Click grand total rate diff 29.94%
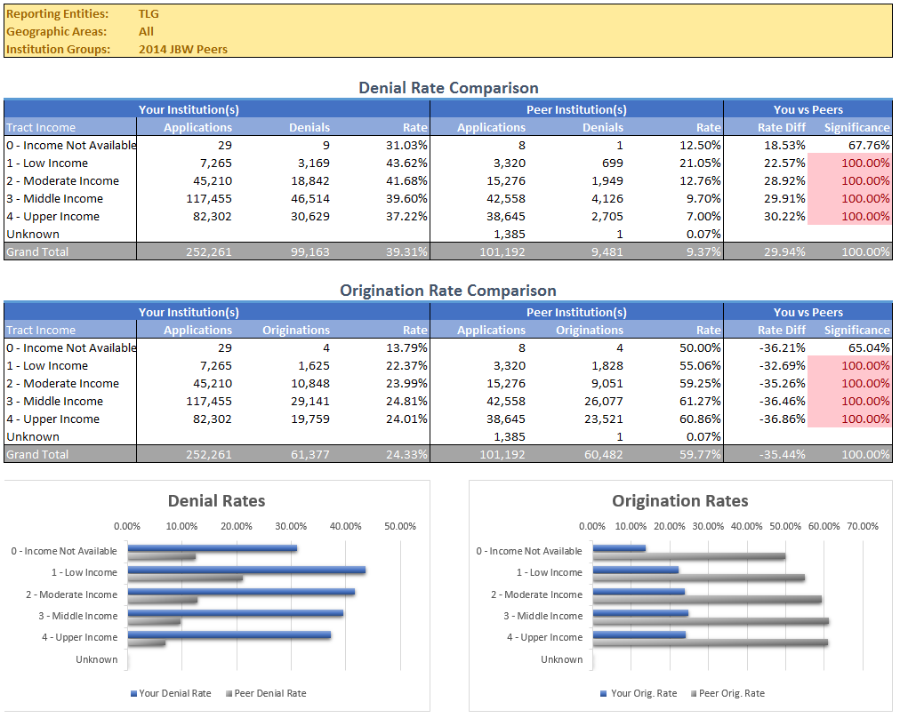Image resolution: width=900 pixels, height=718 pixels. coord(784,251)
